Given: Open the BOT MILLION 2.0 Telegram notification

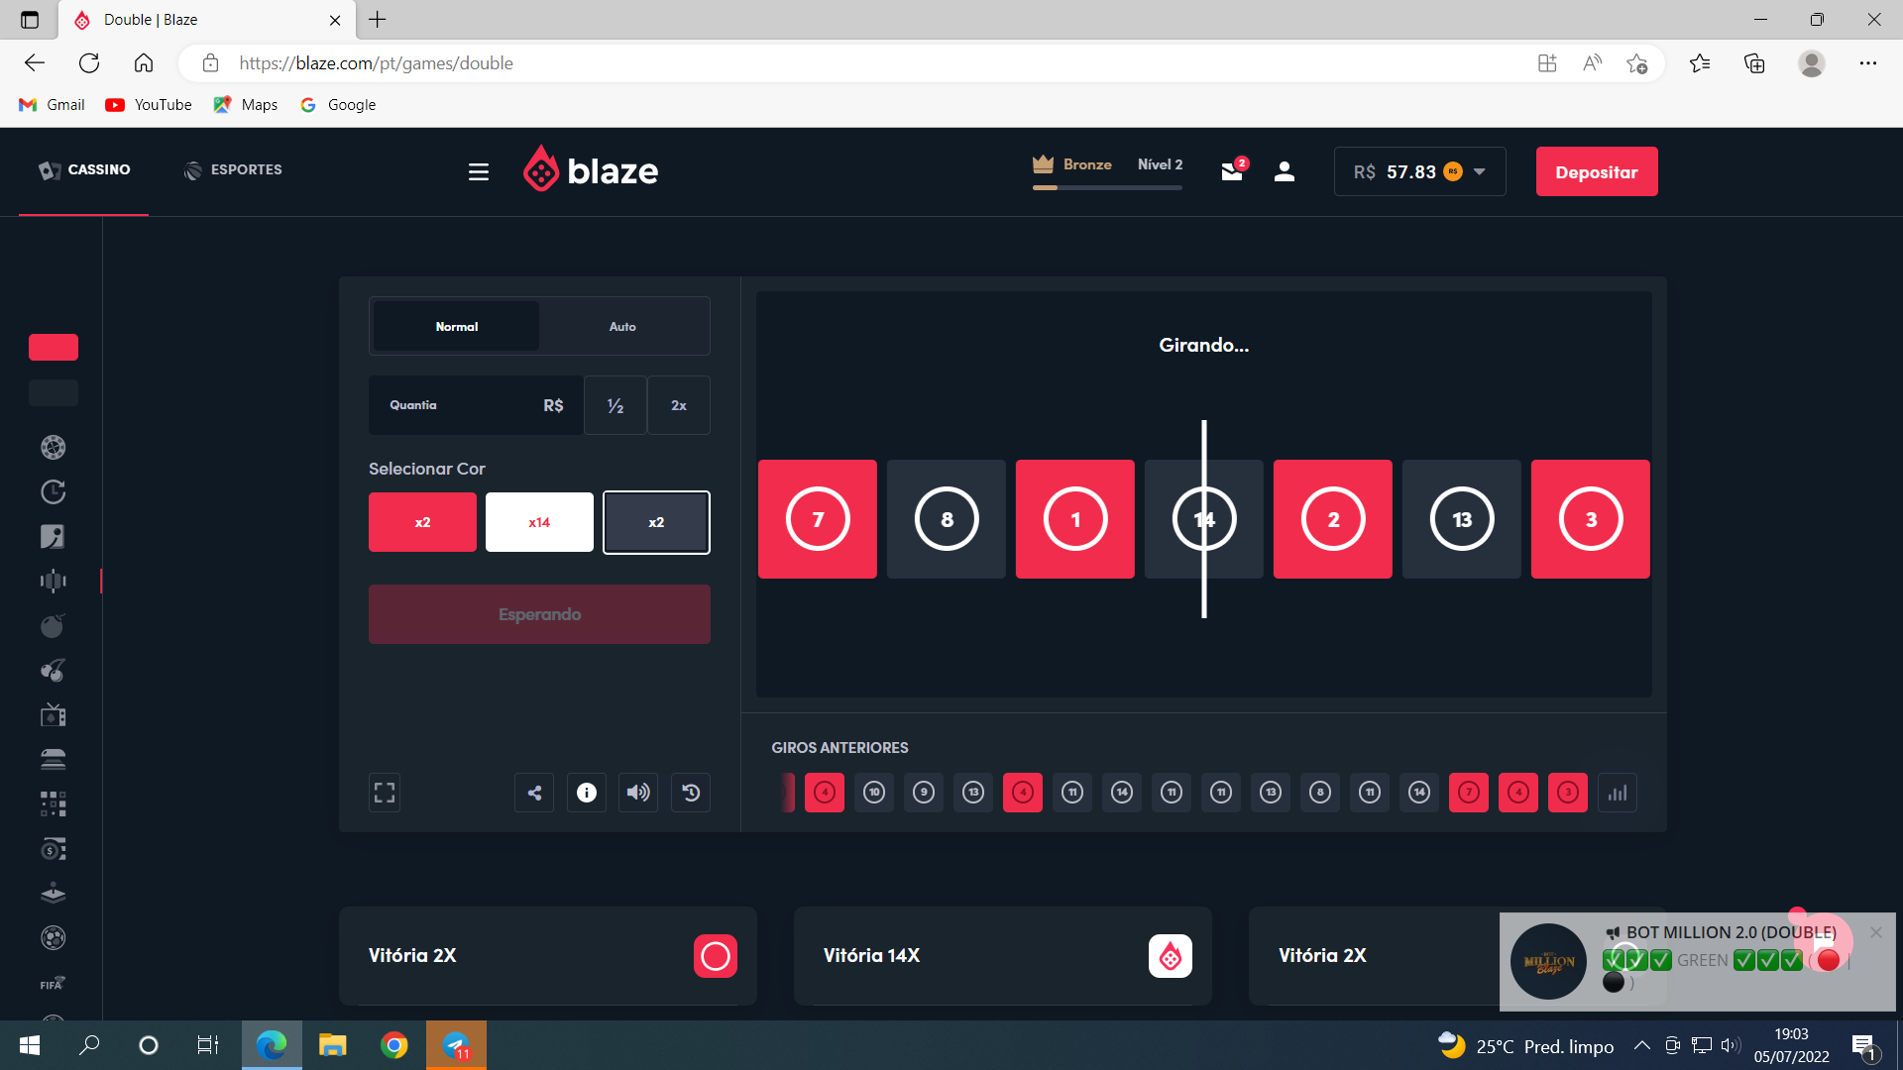Looking at the screenshot, I should (1697, 961).
